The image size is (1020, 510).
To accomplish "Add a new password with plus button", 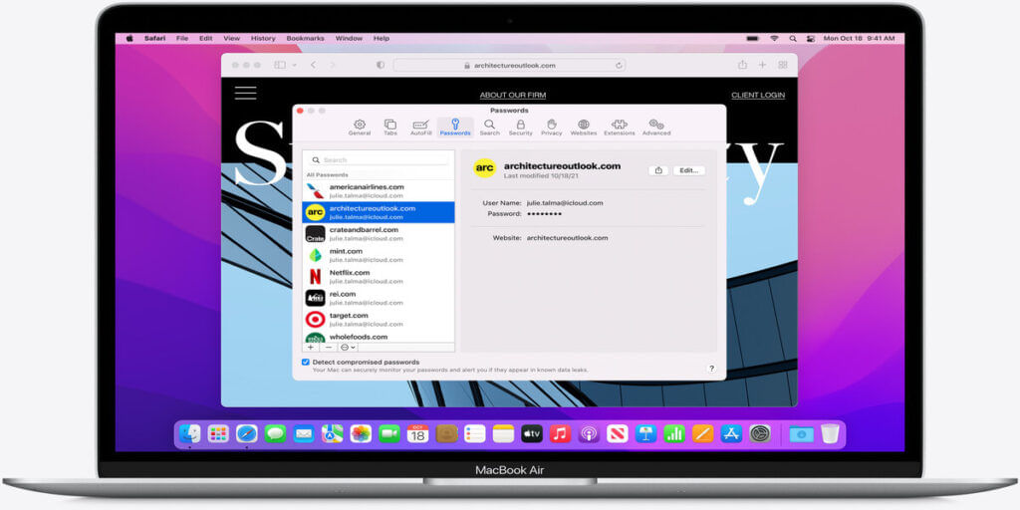I will pyautogui.click(x=311, y=348).
